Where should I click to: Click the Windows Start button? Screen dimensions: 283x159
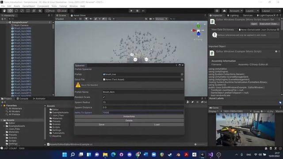click(65, 155)
